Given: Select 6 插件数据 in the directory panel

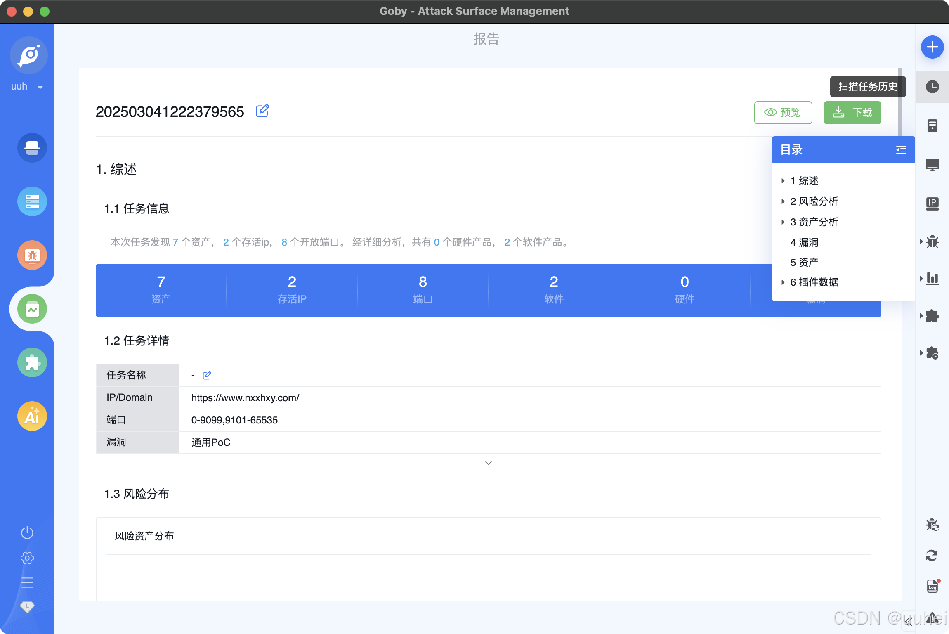Looking at the screenshot, I should point(814,282).
